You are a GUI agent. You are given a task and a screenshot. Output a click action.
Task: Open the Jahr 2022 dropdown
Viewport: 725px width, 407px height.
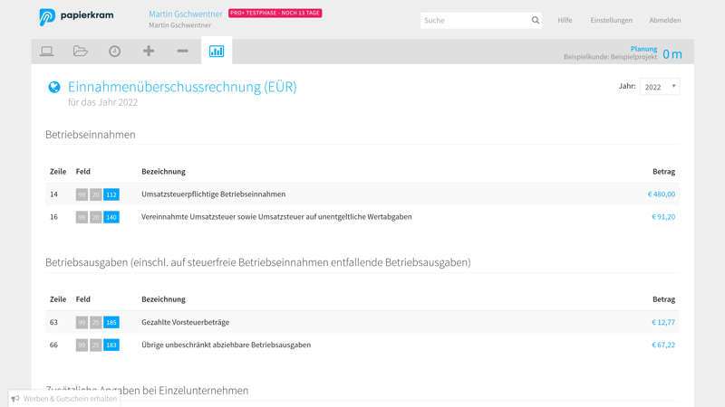pyautogui.click(x=659, y=87)
